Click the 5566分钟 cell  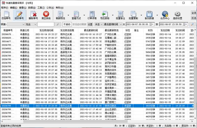tap(150, 34)
